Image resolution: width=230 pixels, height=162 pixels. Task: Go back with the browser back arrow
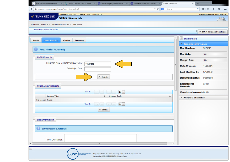point(32,9)
